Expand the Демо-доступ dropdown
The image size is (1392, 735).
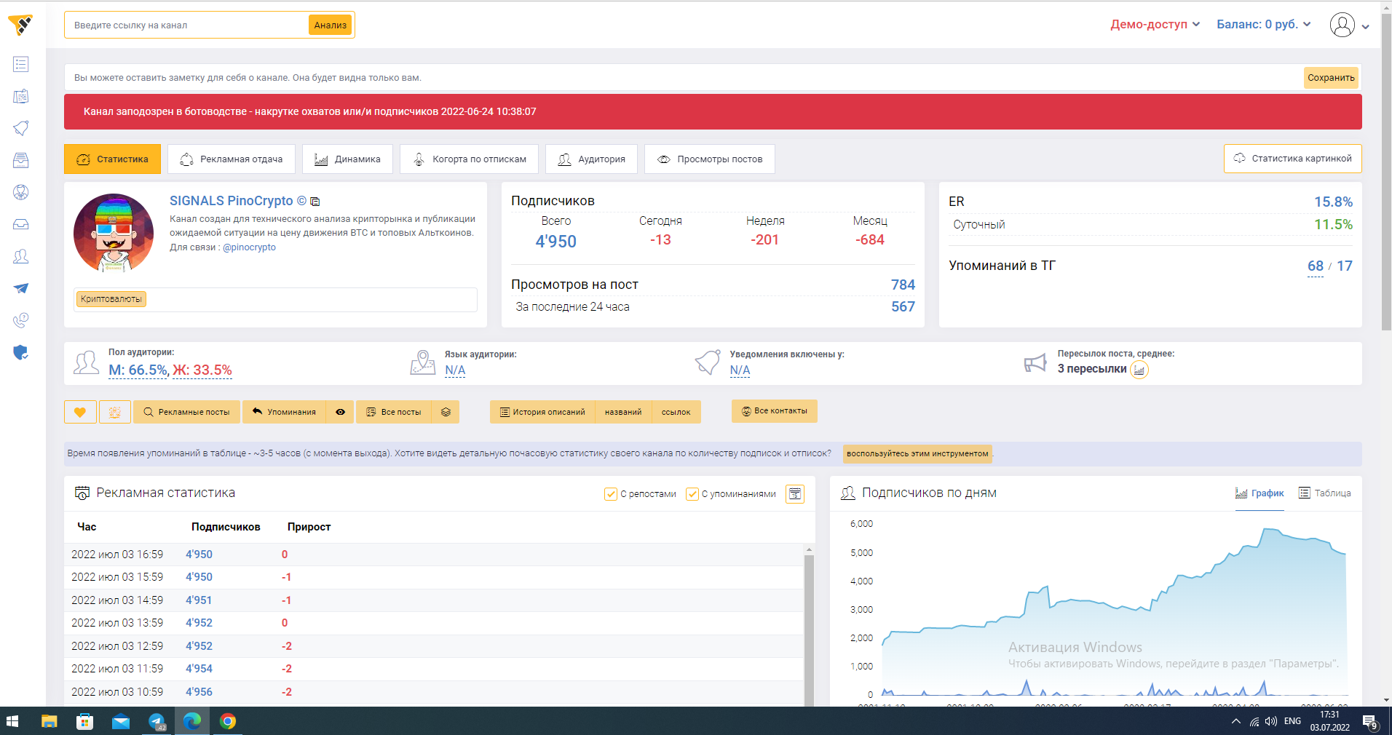point(1155,25)
